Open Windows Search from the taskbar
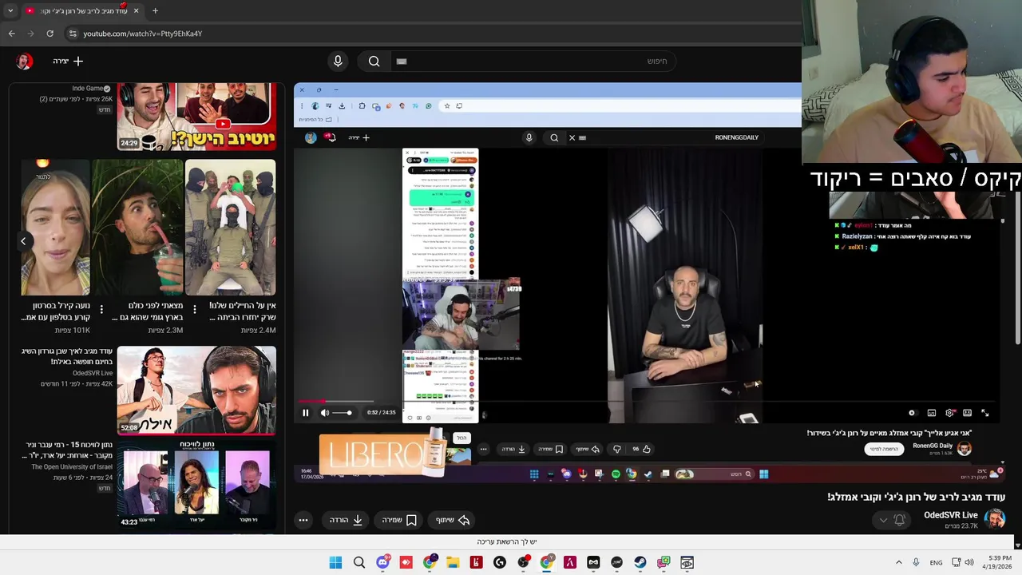1022x575 pixels. (x=359, y=563)
